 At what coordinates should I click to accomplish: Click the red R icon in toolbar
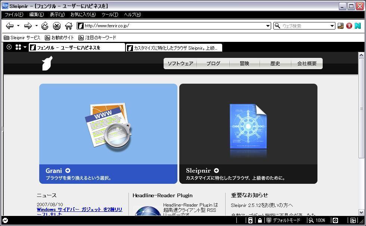[x=349, y=26]
